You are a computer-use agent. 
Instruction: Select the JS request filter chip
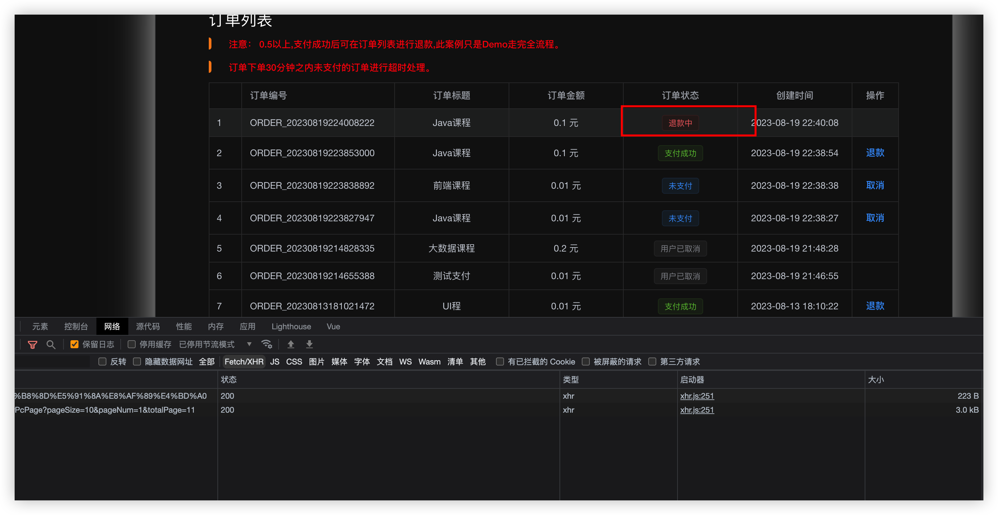click(x=275, y=361)
